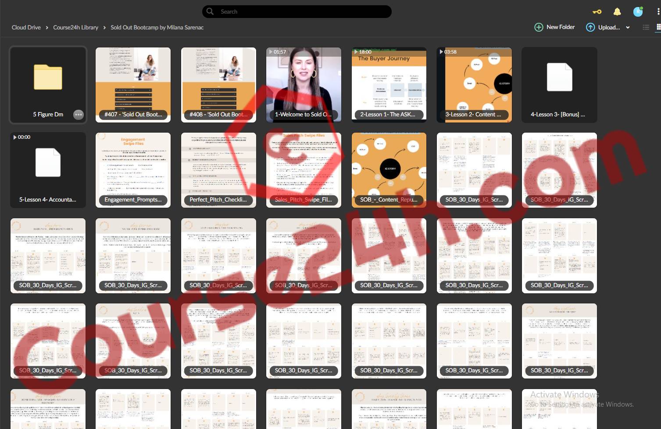
Task: Open the Engagement_Prompts... document
Action: tap(133, 170)
